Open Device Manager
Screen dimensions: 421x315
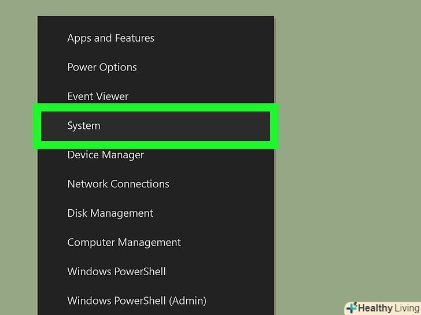[x=105, y=155]
